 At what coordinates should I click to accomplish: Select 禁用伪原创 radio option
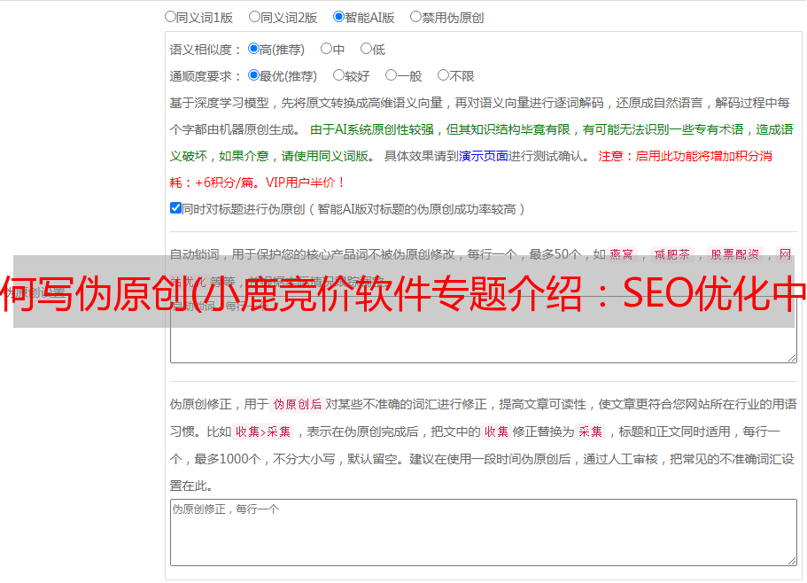click(415, 17)
